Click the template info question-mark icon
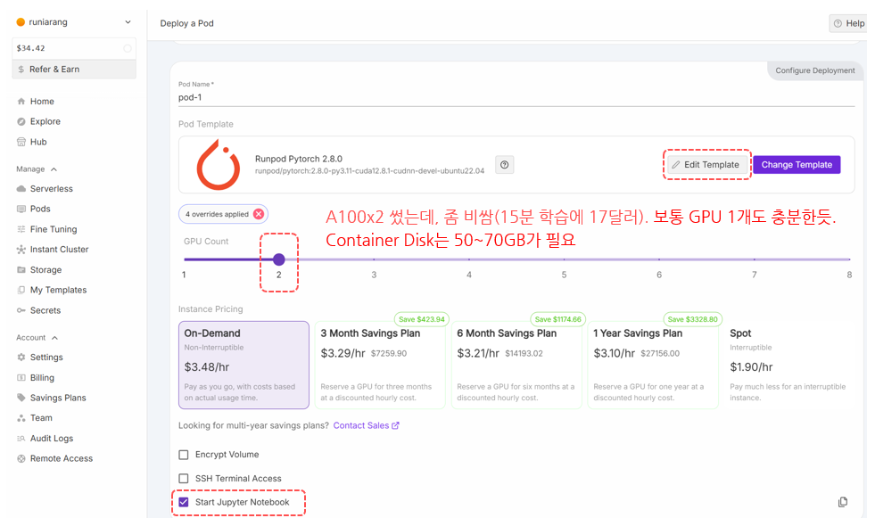 click(x=505, y=164)
